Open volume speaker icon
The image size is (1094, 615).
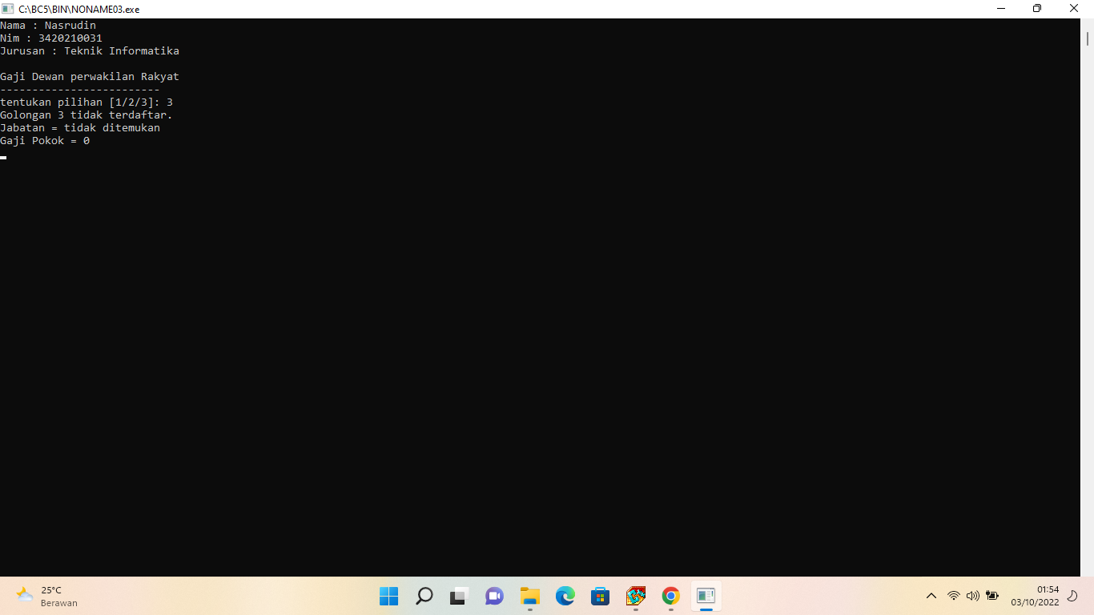point(973,596)
